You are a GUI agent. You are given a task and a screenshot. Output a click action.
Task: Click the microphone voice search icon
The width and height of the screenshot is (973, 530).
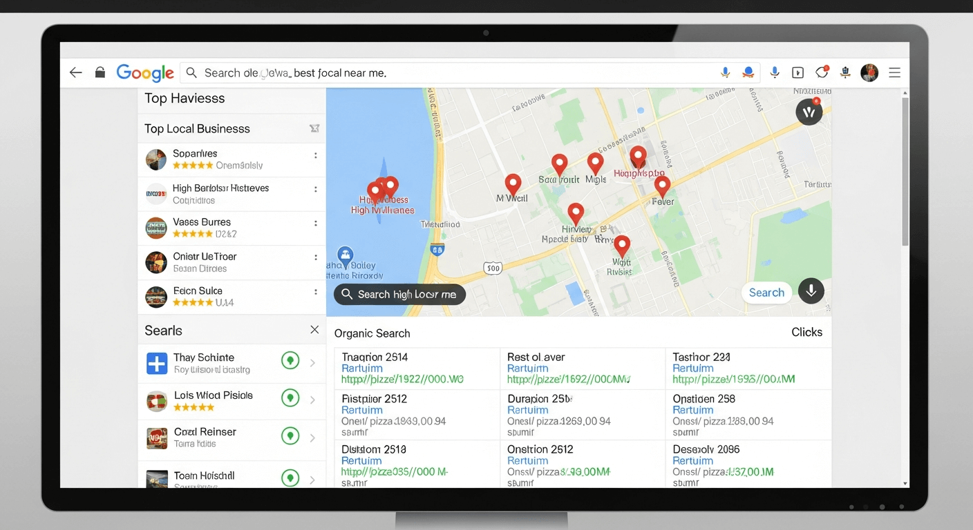pyautogui.click(x=725, y=72)
